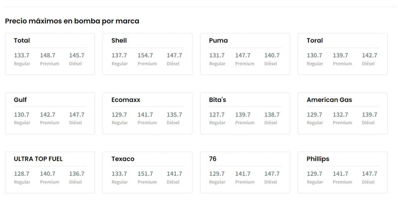Image resolution: width=398 pixels, height=205 pixels.
Task: Click the ULTRA TOP FUEL heading
Action: [x=38, y=159]
